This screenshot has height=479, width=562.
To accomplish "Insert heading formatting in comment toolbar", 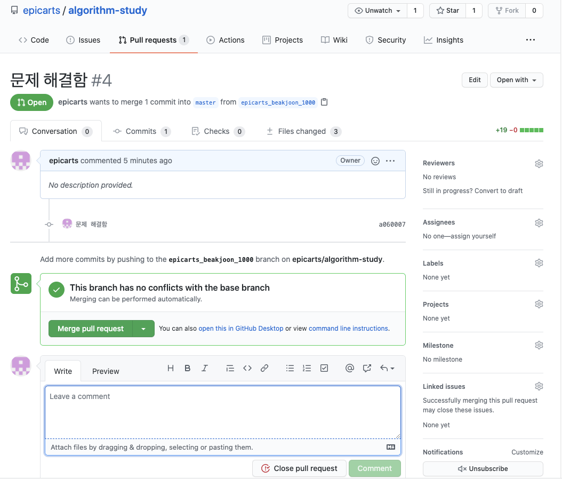I will click(x=171, y=368).
